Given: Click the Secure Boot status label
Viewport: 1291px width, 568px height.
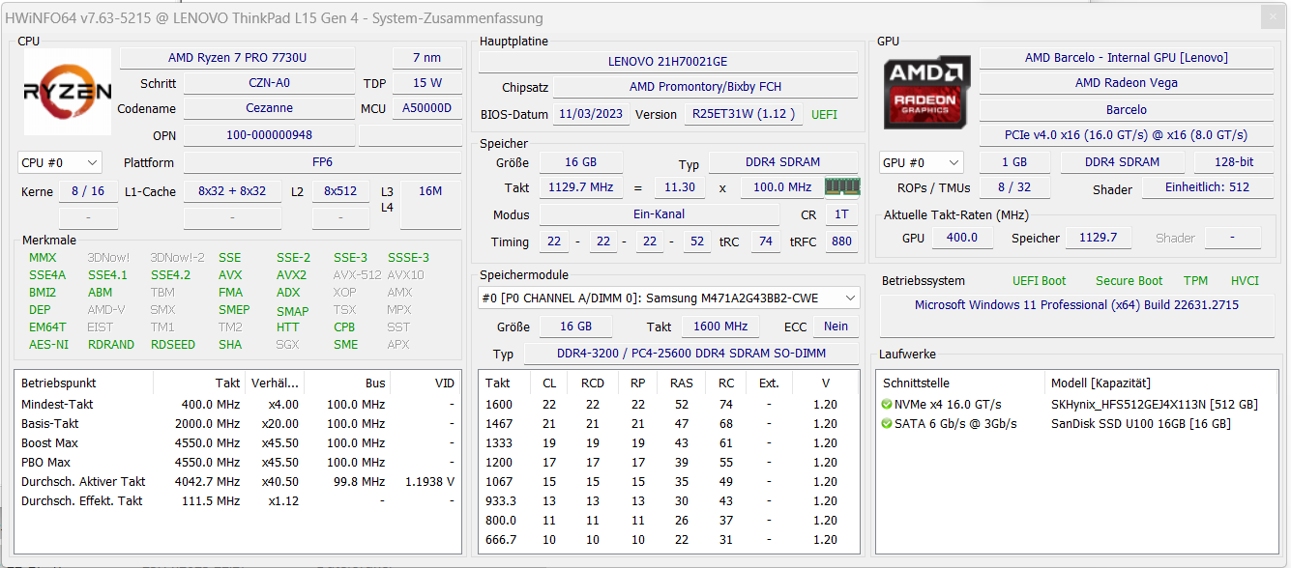Looking at the screenshot, I should coord(1129,281).
